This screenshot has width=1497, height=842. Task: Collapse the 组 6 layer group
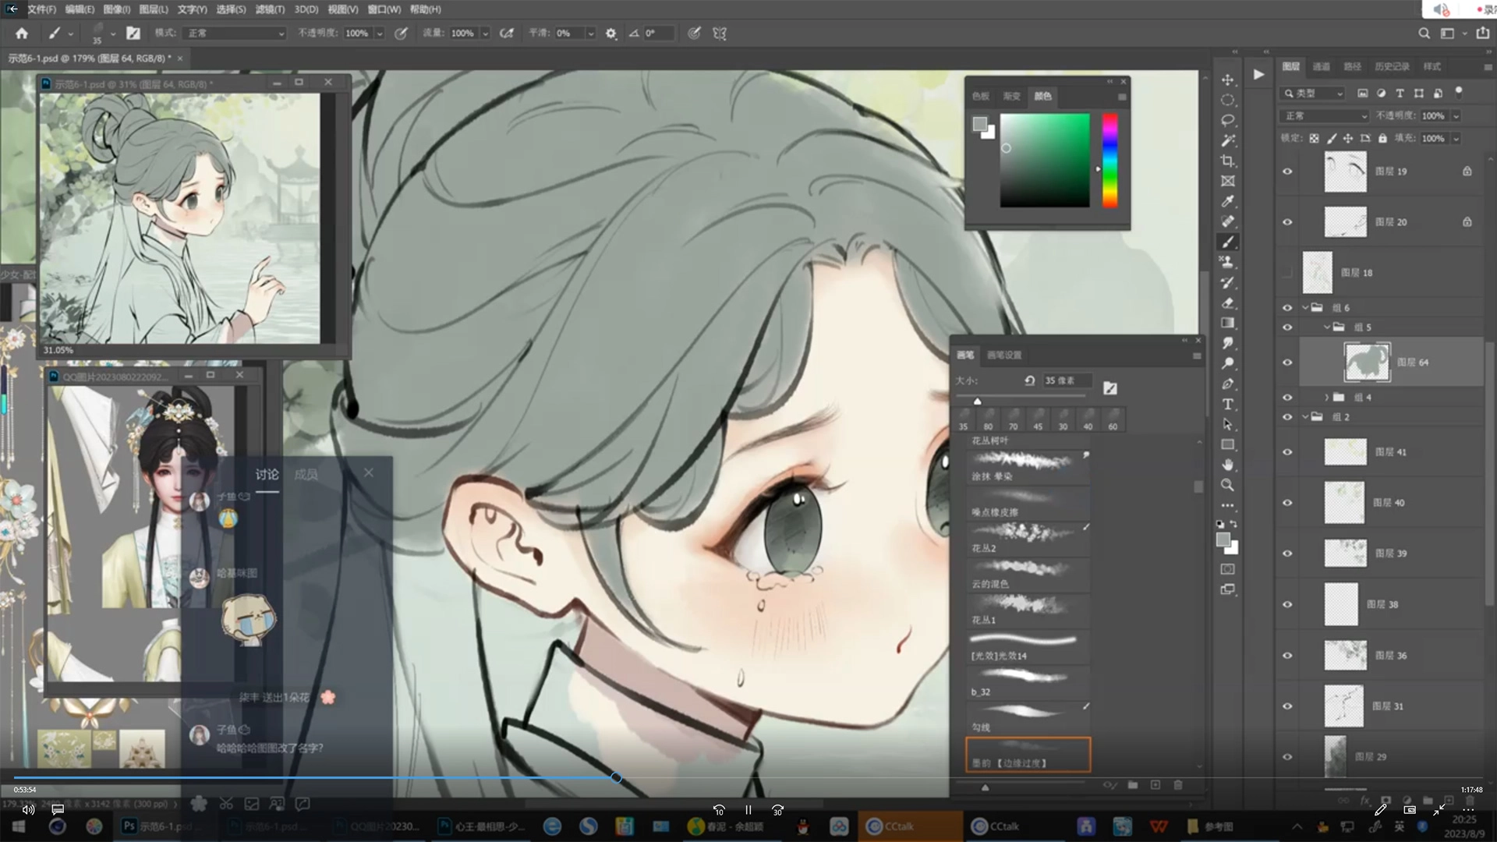coord(1304,308)
